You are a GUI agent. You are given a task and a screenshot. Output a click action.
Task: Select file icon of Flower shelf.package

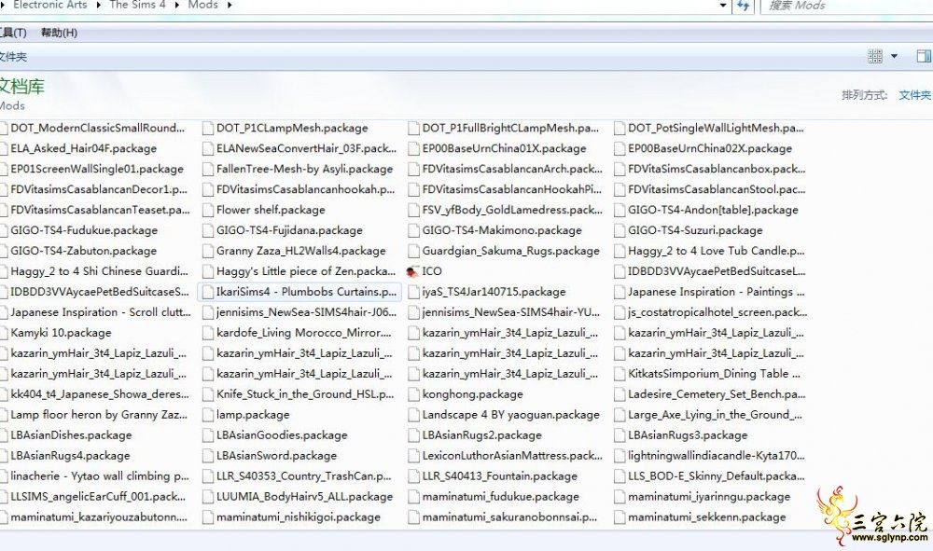(x=208, y=211)
